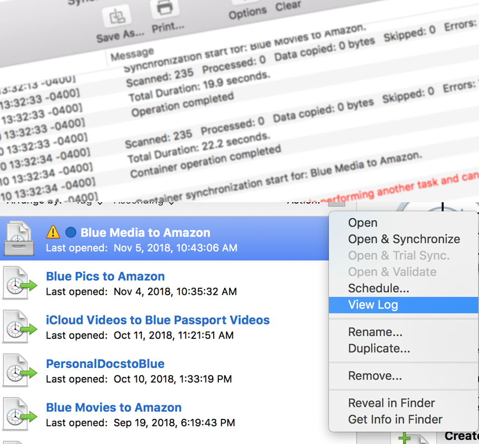Viewport: 479px width, 444px height.
Task: Click 'Last opened: Oct 10, 2018, 1:33:19 PM' text
Action: pos(138,379)
